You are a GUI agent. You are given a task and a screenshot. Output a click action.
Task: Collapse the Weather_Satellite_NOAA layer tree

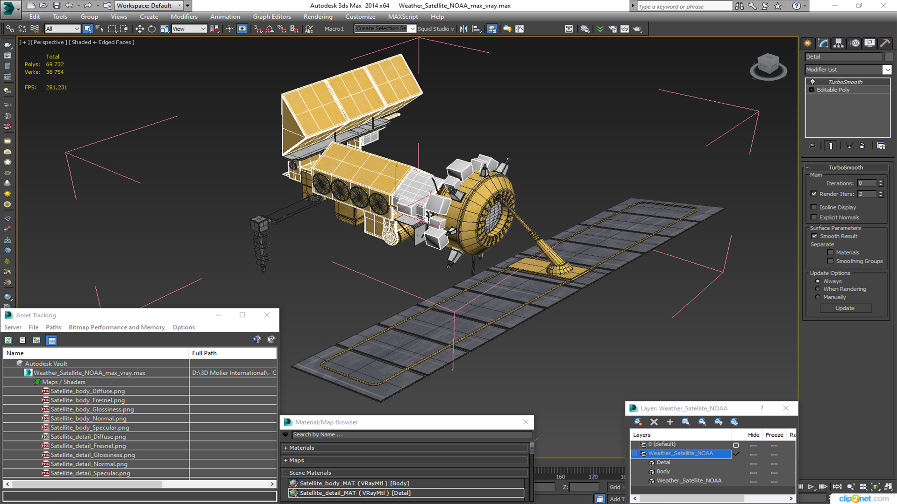pyautogui.click(x=635, y=454)
